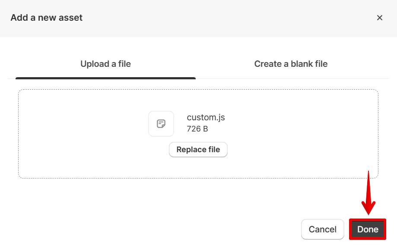Click the 726 B file size text
The image size is (397, 247).
tap(197, 128)
